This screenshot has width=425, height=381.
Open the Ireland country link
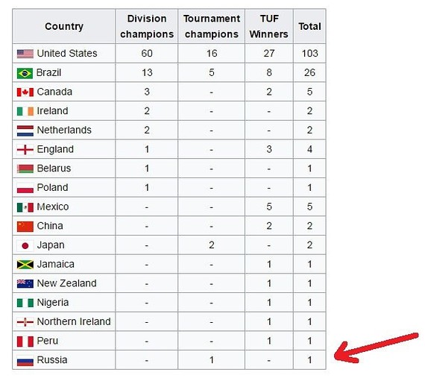(x=53, y=111)
